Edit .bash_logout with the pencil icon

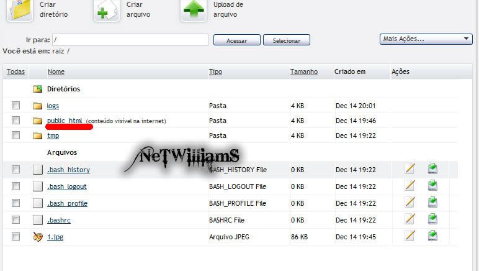click(410, 185)
